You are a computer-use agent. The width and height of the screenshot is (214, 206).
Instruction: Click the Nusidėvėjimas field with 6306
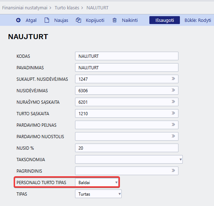point(127,90)
